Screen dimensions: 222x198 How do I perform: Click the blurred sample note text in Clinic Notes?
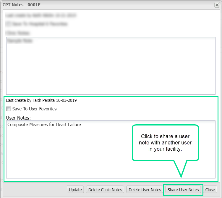(x=20, y=41)
